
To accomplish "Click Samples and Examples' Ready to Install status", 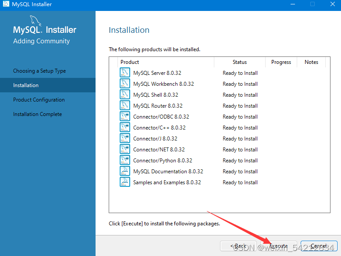I will (240, 182).
